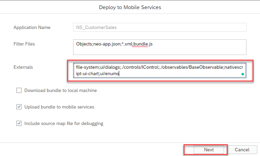
Task: Uncheck Upload bundle to mobile services checkbox
Action: click(19, 107)
